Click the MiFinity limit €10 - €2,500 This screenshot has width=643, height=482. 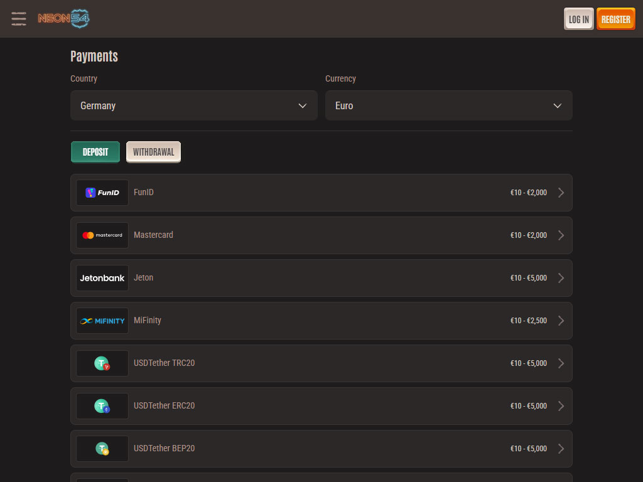click(x=529, y=321)
